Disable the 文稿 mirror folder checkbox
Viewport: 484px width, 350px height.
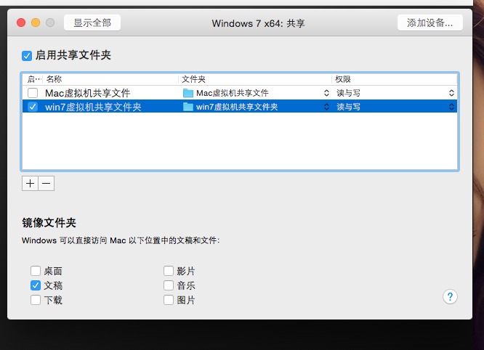(x=36, y=285)
